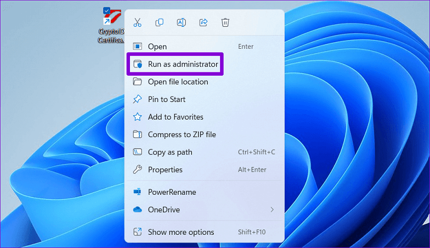Click Compress to ZIP file
Viewport: 430px width, 248px height.
click(182, 134)
